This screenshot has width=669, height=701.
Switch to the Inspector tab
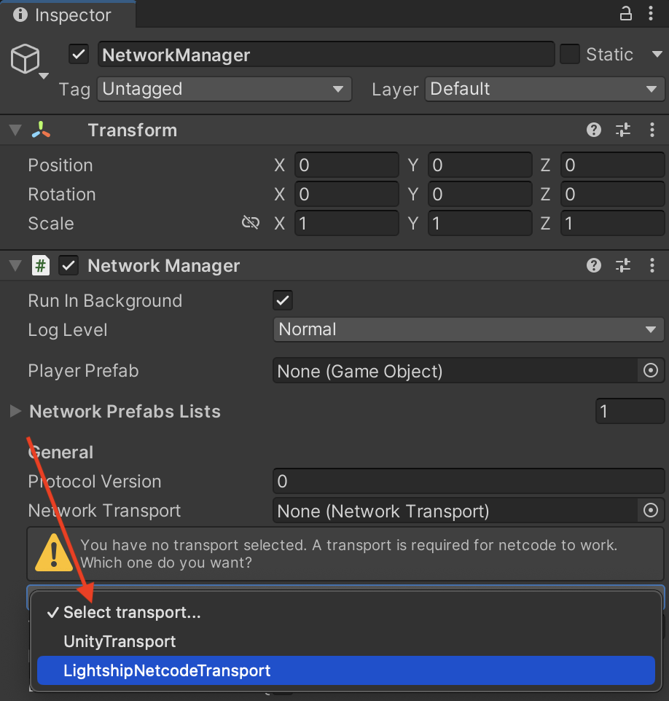pos(67,14)
